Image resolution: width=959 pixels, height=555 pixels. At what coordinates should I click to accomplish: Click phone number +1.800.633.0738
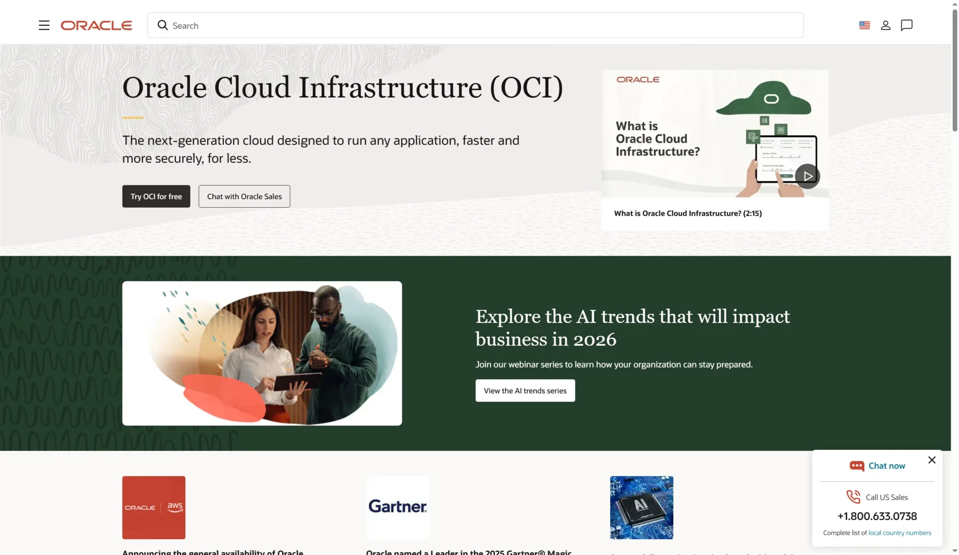click(x=877, y=516)
